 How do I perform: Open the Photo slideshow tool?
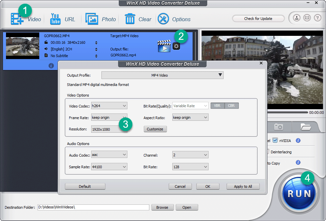click(x=92, y=19)
